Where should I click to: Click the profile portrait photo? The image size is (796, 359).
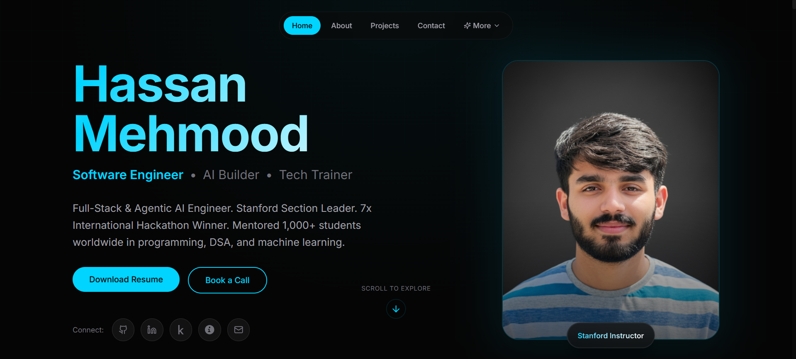(x=611, y=199)
